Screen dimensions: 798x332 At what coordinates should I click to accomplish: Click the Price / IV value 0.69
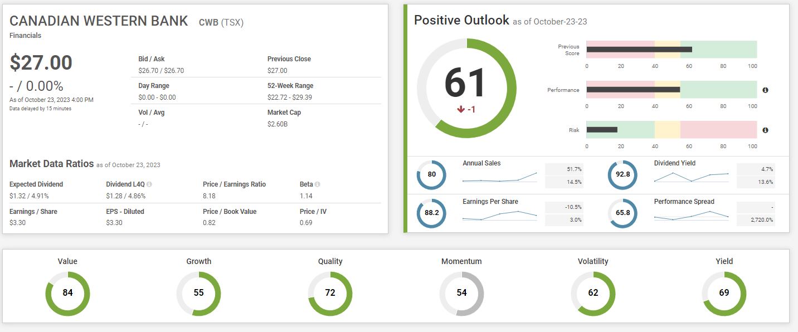pos(306,223)
